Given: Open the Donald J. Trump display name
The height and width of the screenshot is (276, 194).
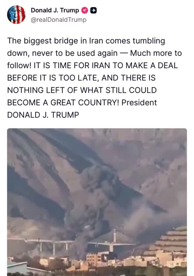Looking at the screenshot, I should (x=55, y=10).
